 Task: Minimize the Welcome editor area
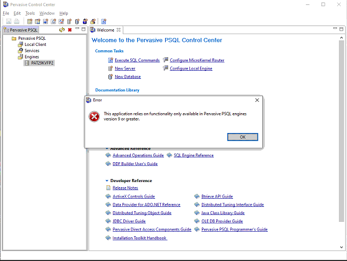[x=335, y=29]
